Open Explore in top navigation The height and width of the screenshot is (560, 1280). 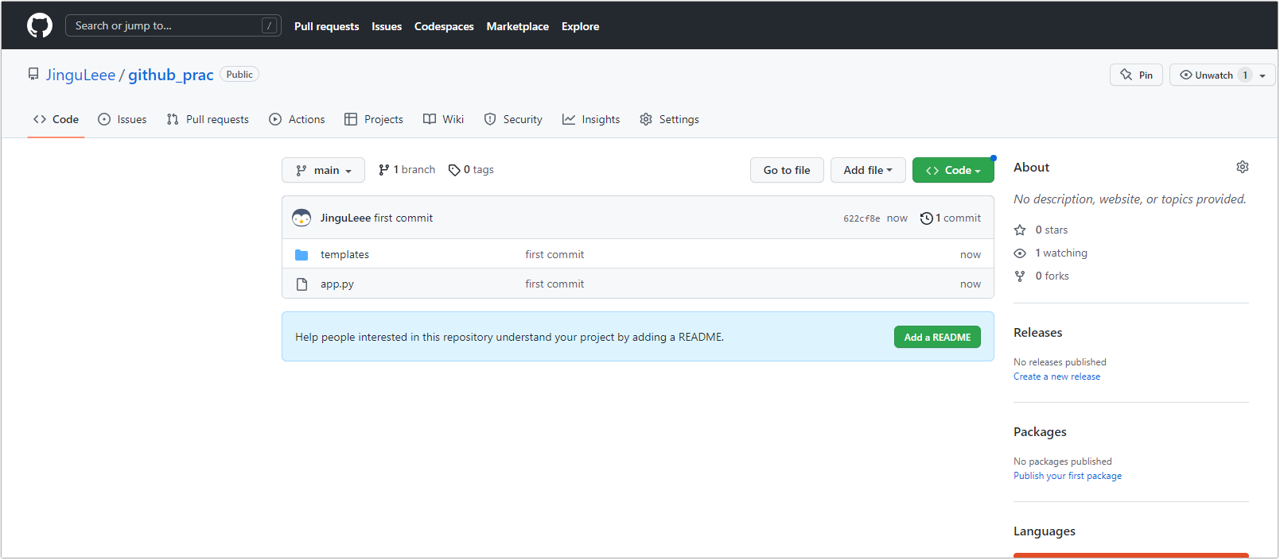581,26
